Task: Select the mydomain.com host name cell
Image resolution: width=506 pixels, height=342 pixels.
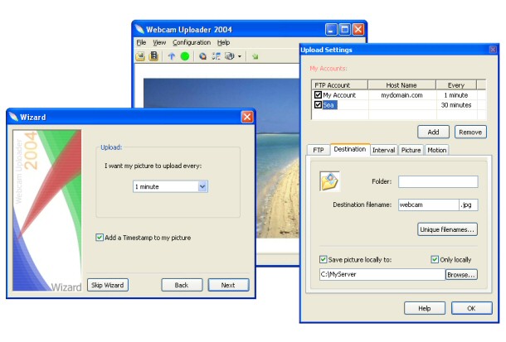Action: point(401,95)
